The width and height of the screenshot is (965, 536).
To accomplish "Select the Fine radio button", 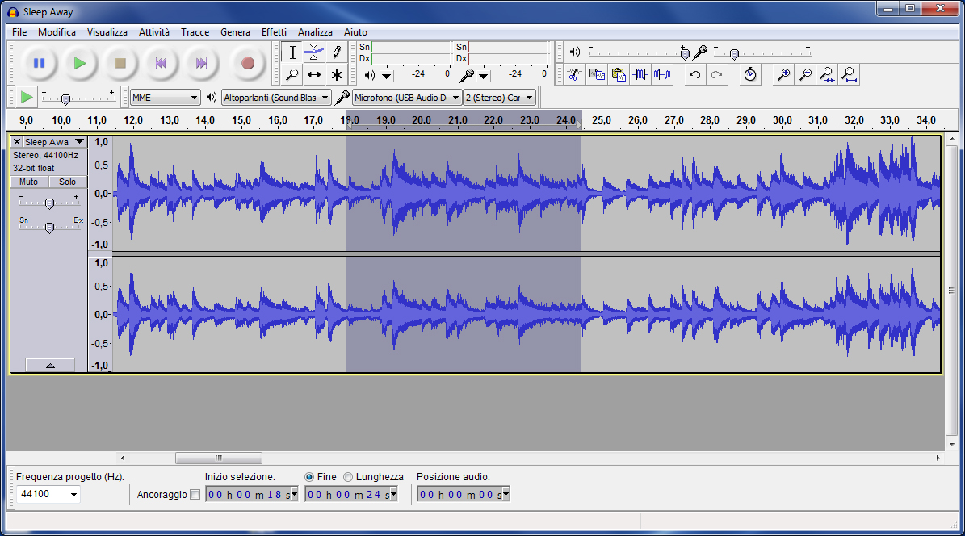I will [309, 477].
